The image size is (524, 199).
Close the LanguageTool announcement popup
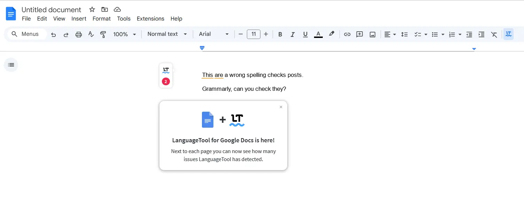[281, 107]
